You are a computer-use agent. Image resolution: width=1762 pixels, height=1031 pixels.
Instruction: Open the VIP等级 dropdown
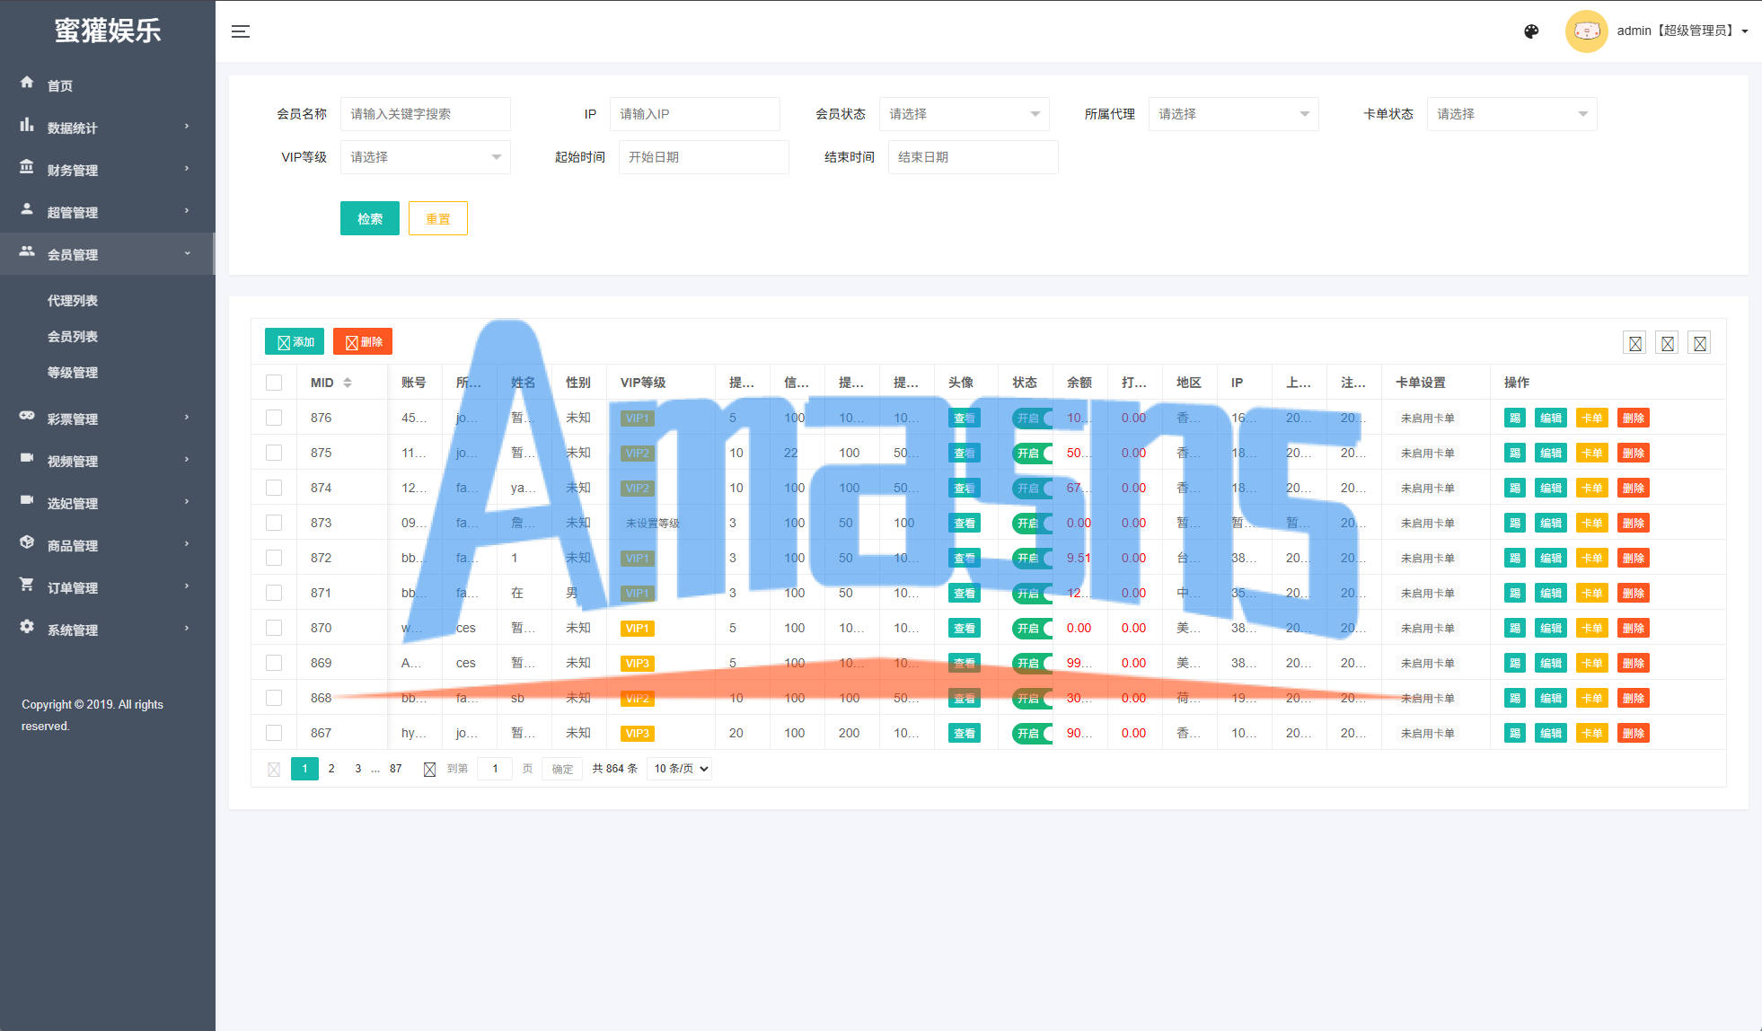(425, 157)
